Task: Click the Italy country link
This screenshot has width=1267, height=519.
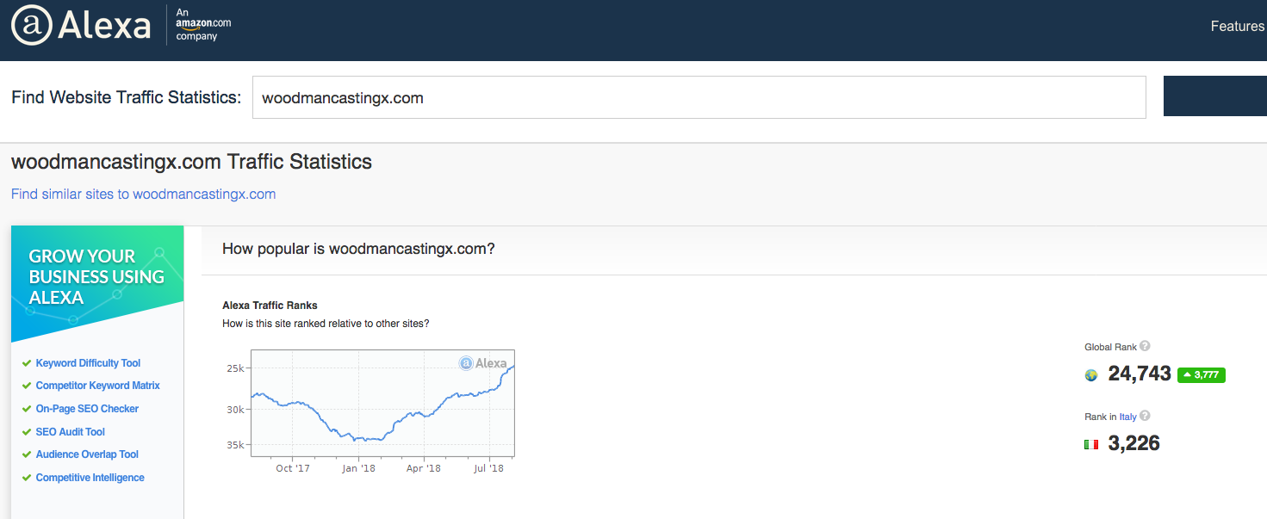Action: tap(1127, 417)
